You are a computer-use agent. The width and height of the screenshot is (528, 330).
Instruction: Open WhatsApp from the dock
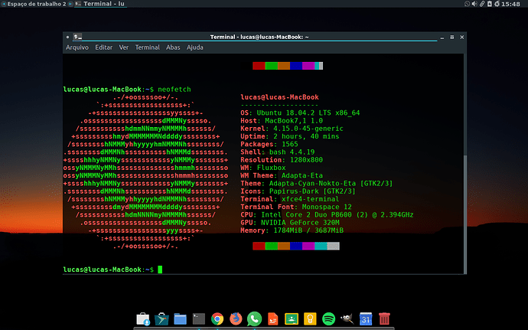point(254,319)
